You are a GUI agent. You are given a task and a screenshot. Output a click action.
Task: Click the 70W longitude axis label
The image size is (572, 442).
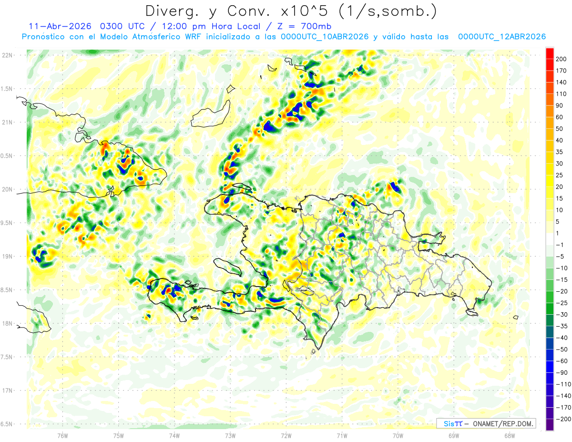click(x=398, y=436)
